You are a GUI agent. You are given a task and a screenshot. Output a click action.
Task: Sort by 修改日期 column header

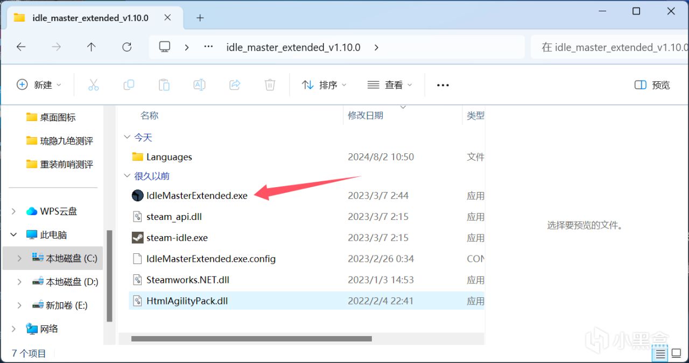pyautogui.click(x=365, y=116)
